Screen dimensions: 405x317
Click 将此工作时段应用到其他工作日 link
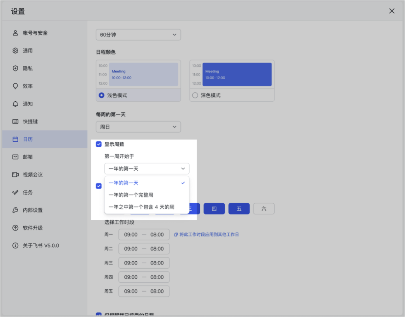pyautogui.click(x=209, y=234)
